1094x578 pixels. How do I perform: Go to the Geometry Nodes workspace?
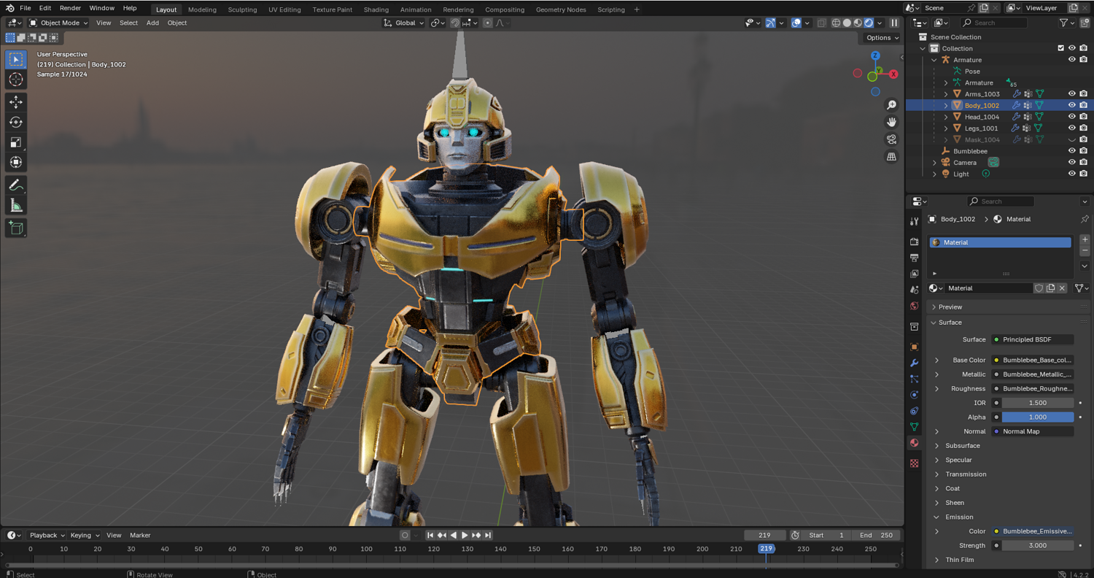coord(561,9)
